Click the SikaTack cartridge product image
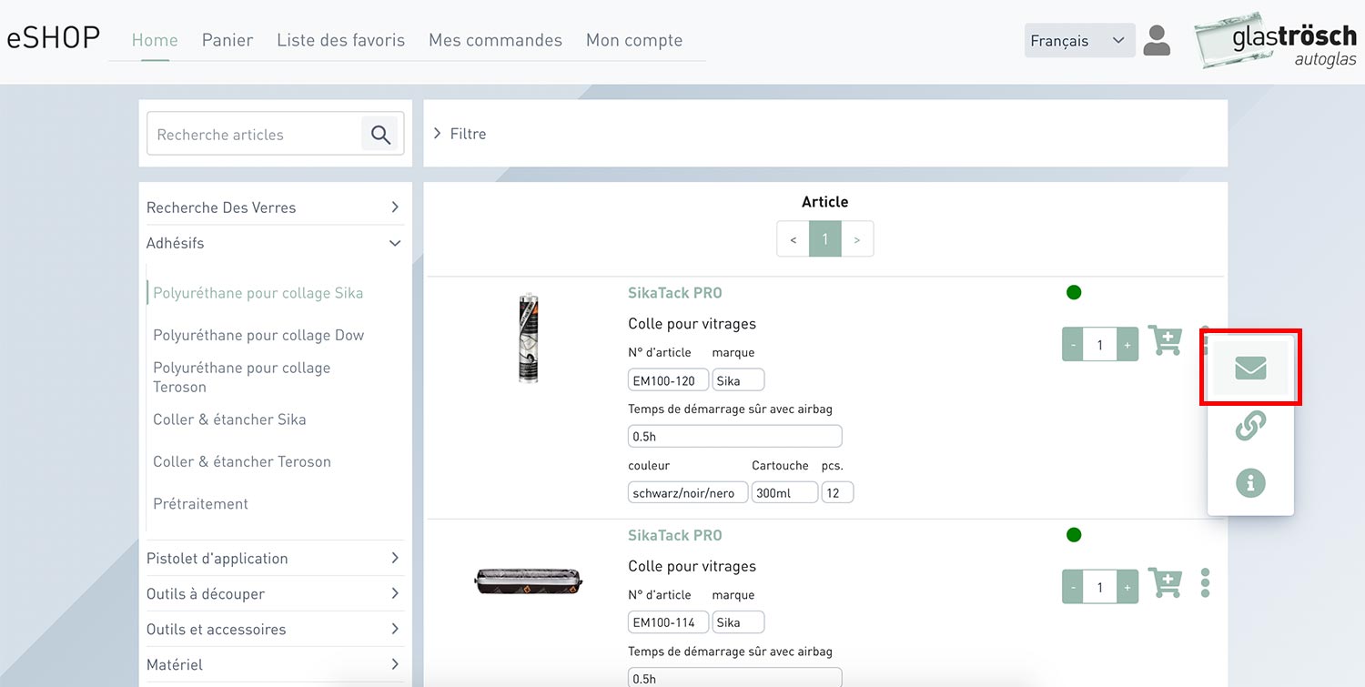The image size is (1365, 687). tap(529, 338)
